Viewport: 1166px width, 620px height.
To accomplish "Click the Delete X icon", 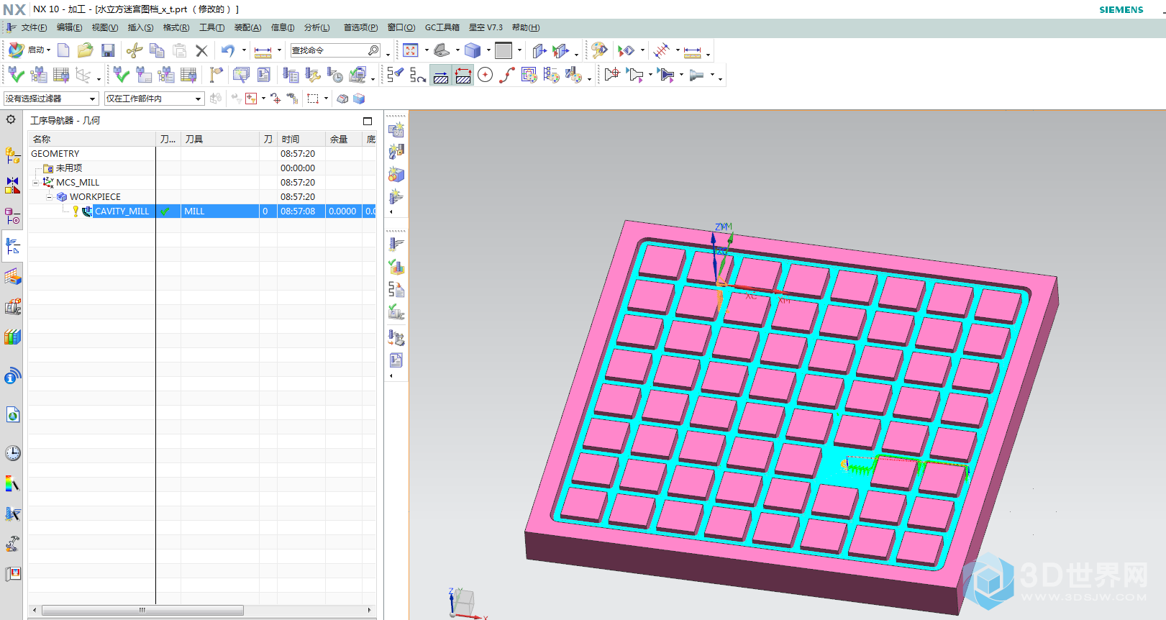I will pos(201,50).
